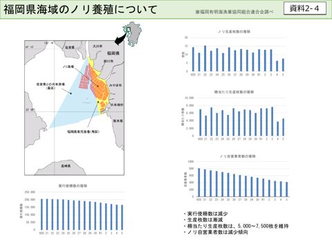Click the small Kyushu island inset map
332x249 pixels.
(132, 34)
